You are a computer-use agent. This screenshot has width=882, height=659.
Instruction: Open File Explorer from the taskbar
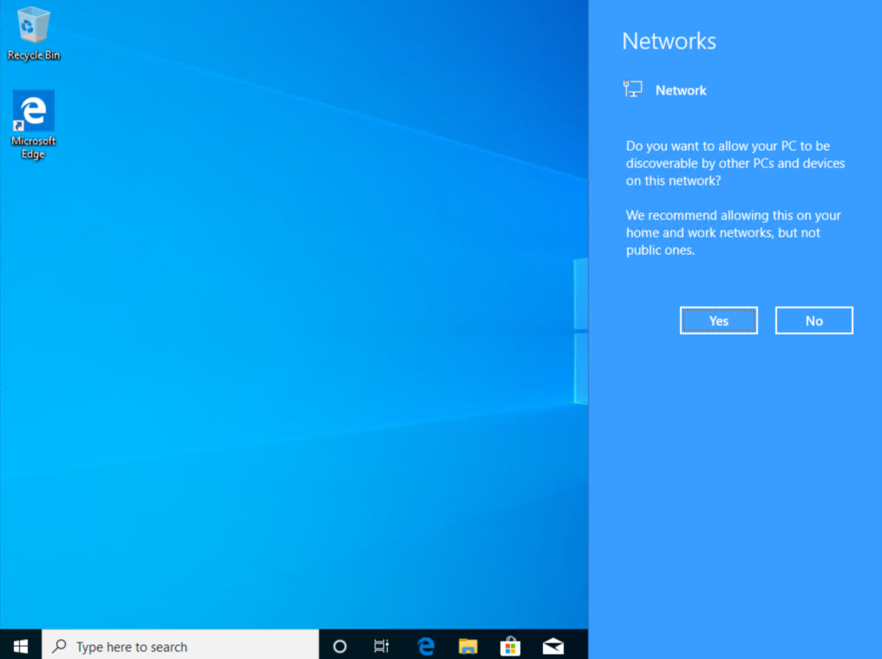click(468, 646)
